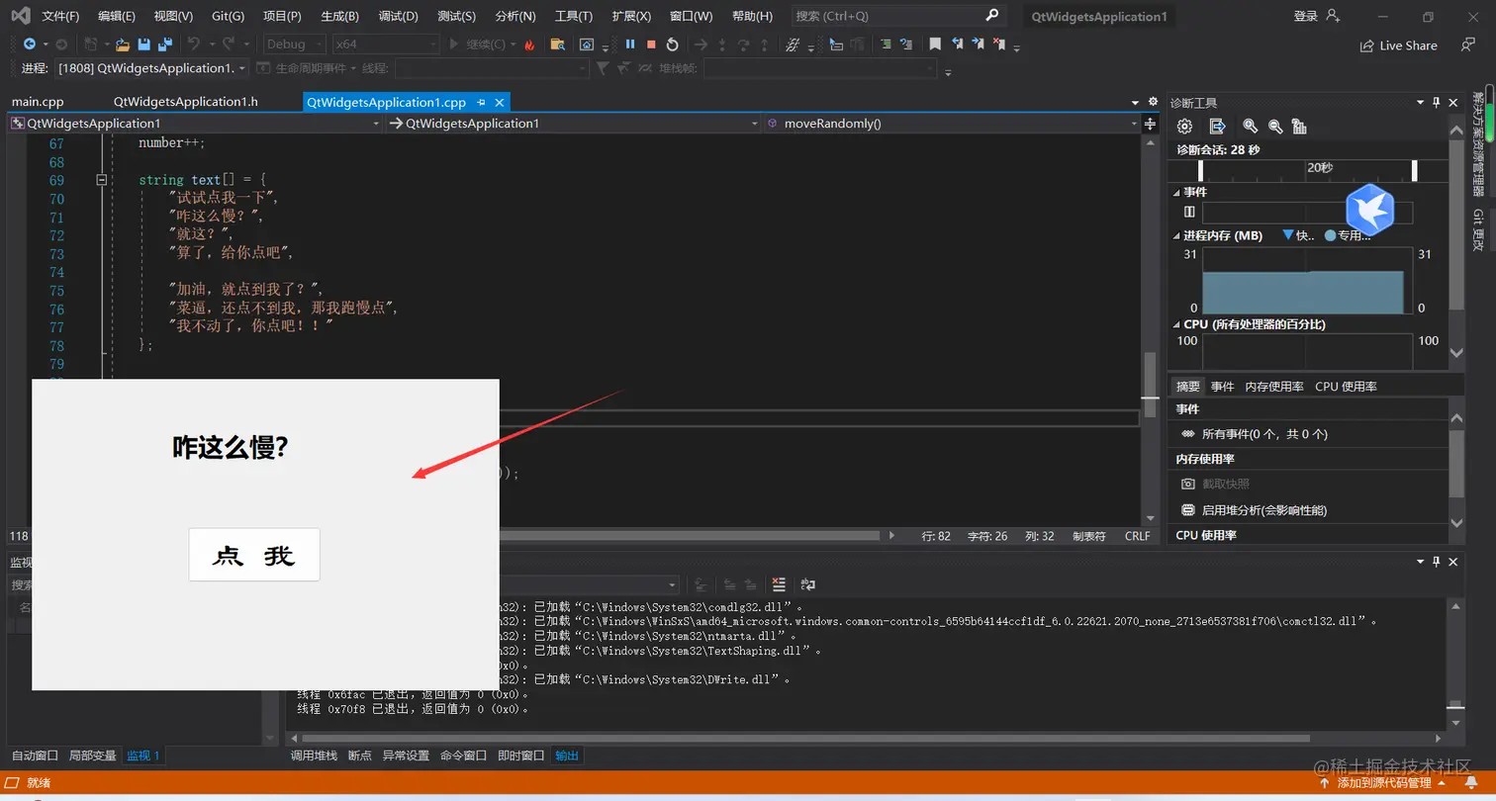
Task: Split the editor window with the splitter icon
Action: [x=1150, y=124]
